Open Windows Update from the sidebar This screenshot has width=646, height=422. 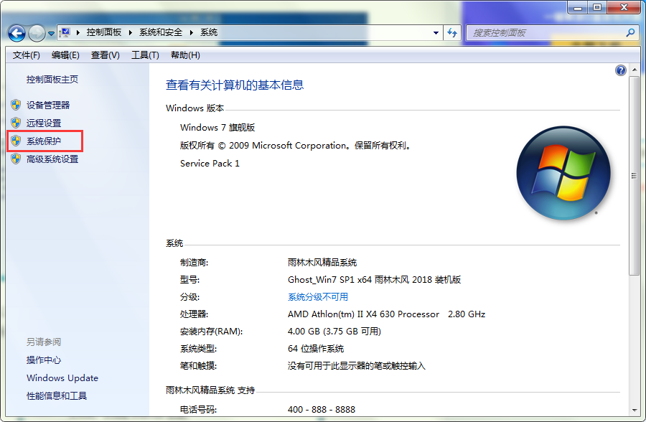(62, 378)
